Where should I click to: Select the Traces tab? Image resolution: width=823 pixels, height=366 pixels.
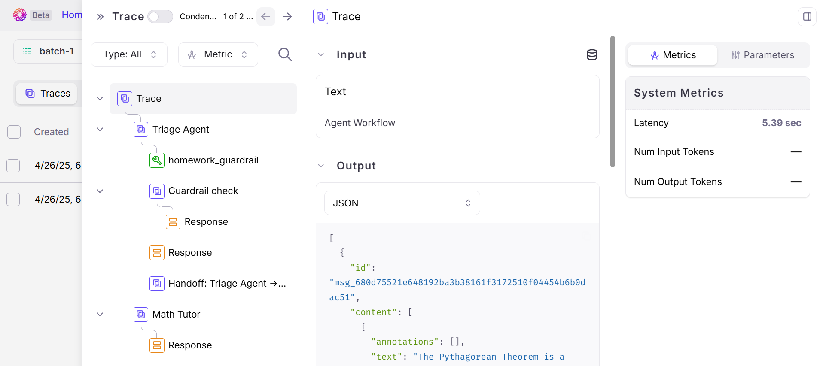(x=47, y=94)
